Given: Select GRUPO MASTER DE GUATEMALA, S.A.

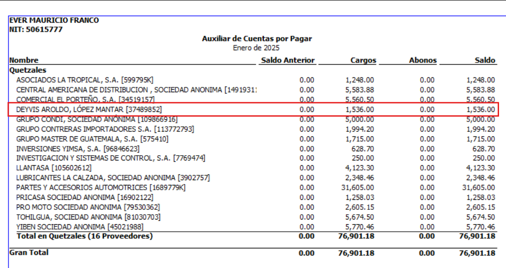Looking at the screenshot, I should coord(92,139).
